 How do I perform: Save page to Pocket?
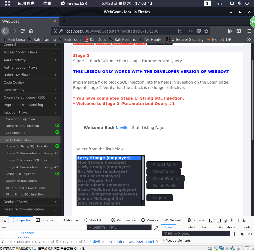pyautogui.click(x=198, y=31)
